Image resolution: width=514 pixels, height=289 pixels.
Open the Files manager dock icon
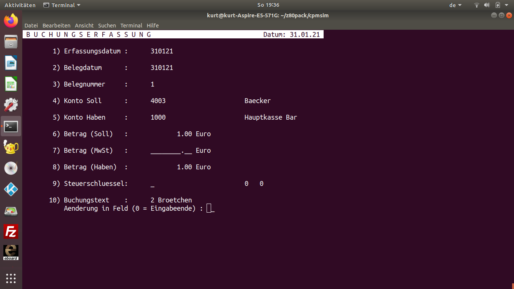[x=11, y=41]
